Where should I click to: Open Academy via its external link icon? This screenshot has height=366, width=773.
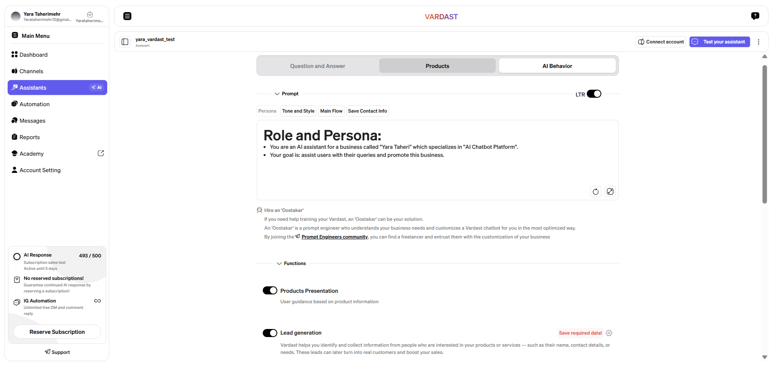(x=101, y=153)
